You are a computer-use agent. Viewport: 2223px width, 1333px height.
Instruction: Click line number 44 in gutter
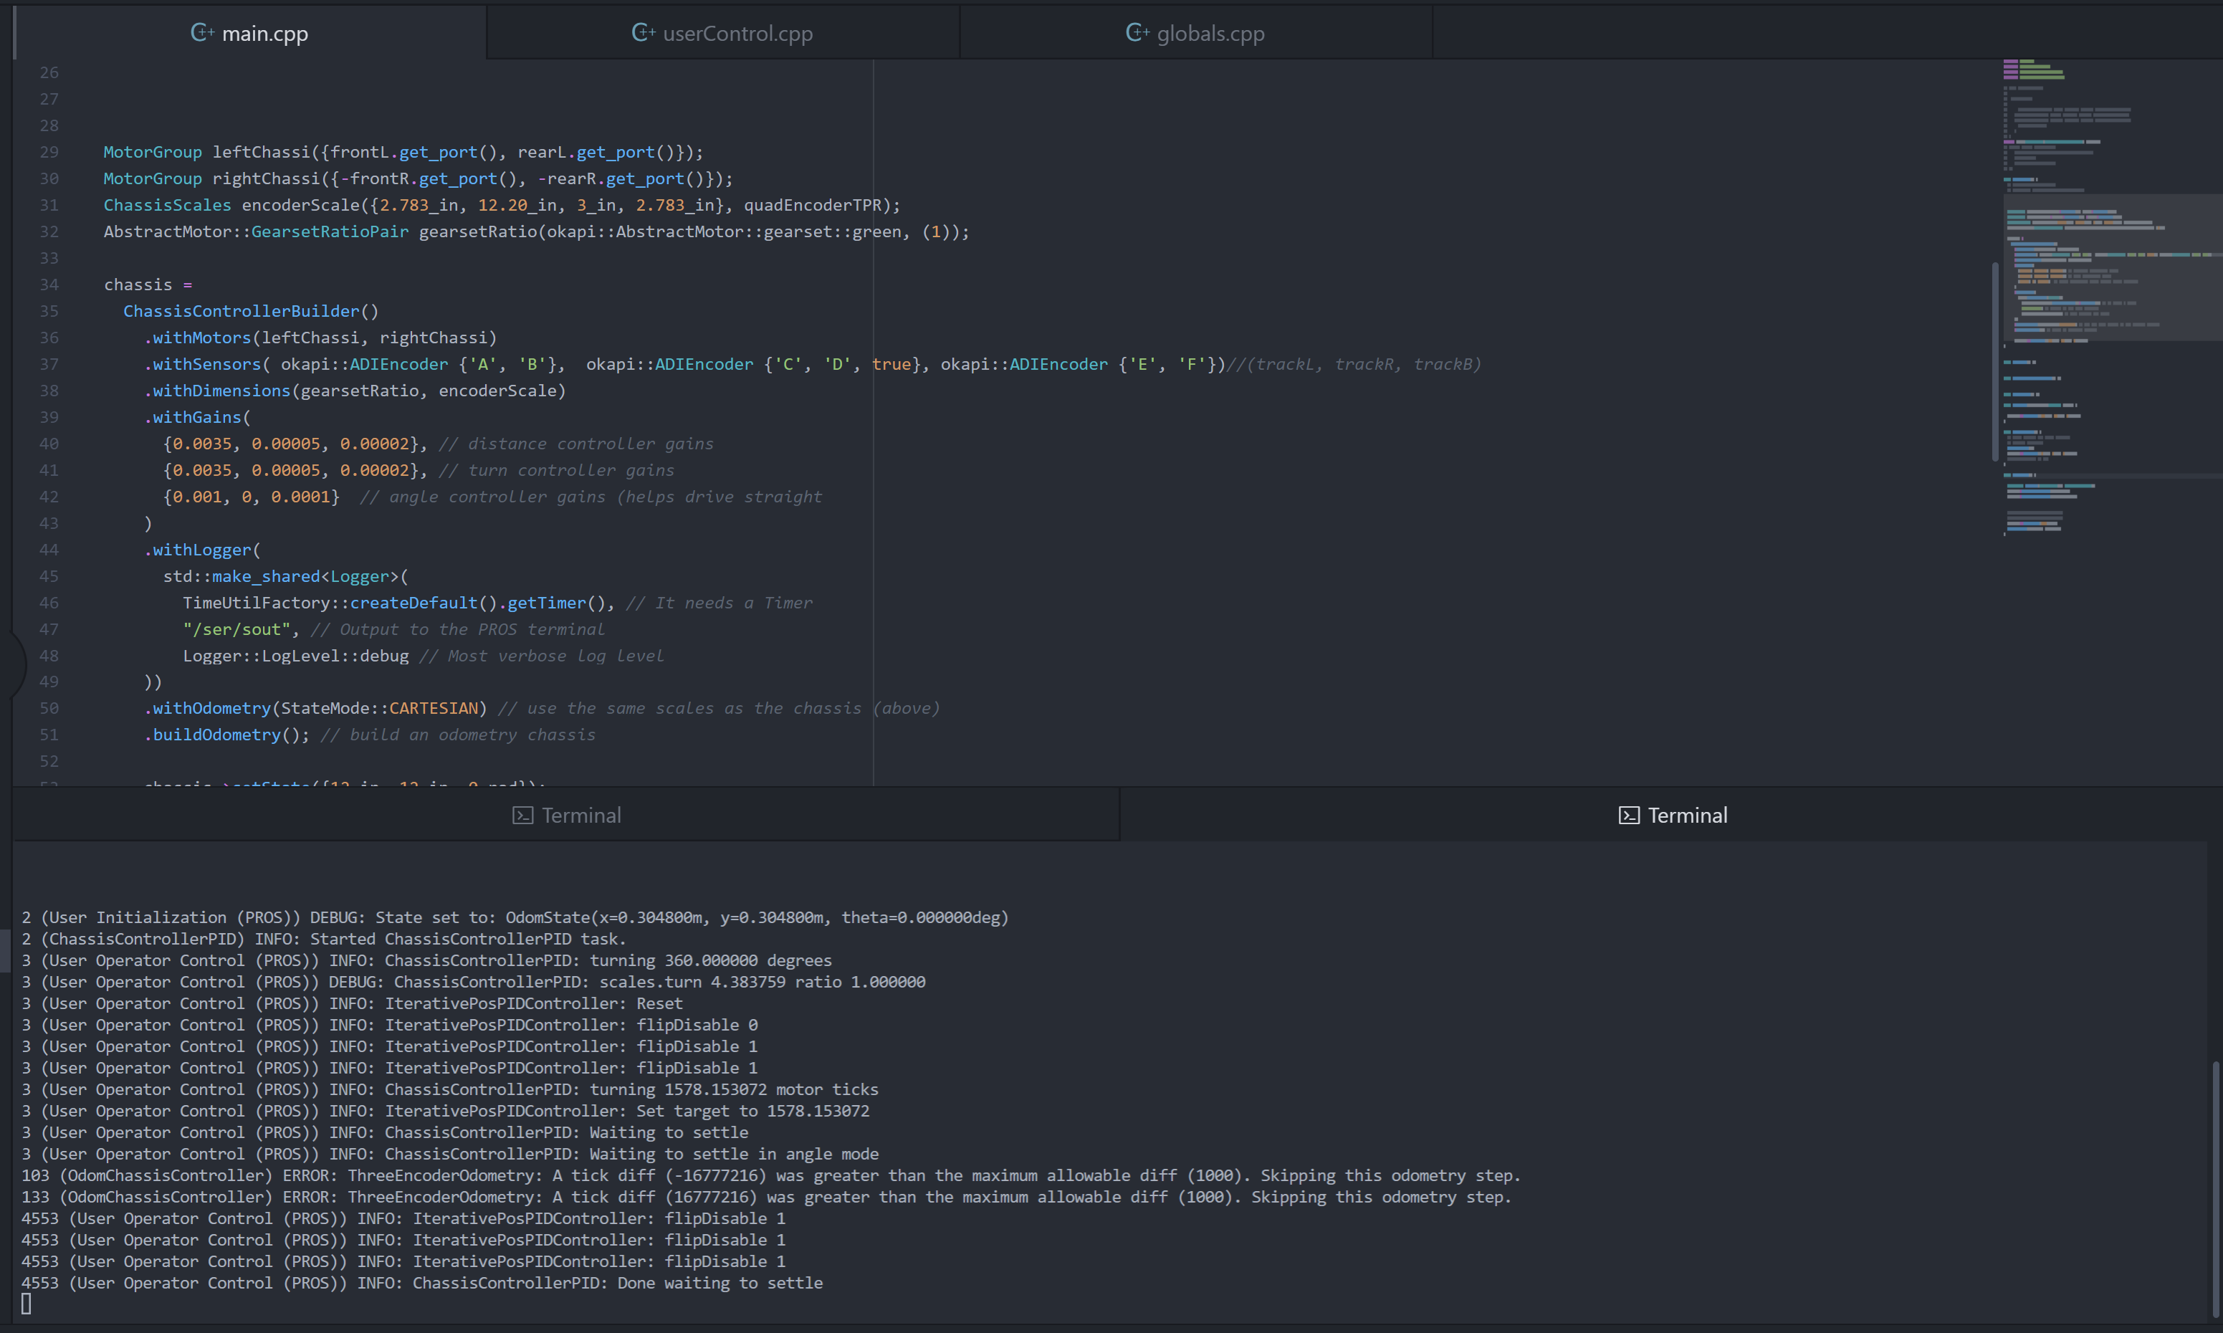pyautogui.click(x=49, y=550)
